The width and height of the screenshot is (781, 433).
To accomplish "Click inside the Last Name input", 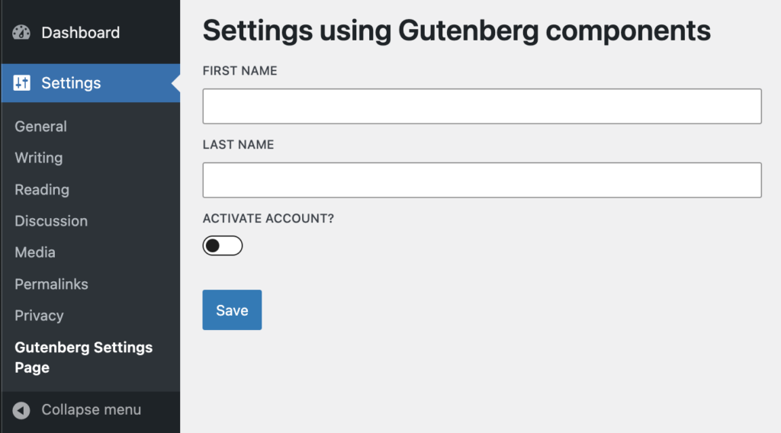I will (482, 180).
